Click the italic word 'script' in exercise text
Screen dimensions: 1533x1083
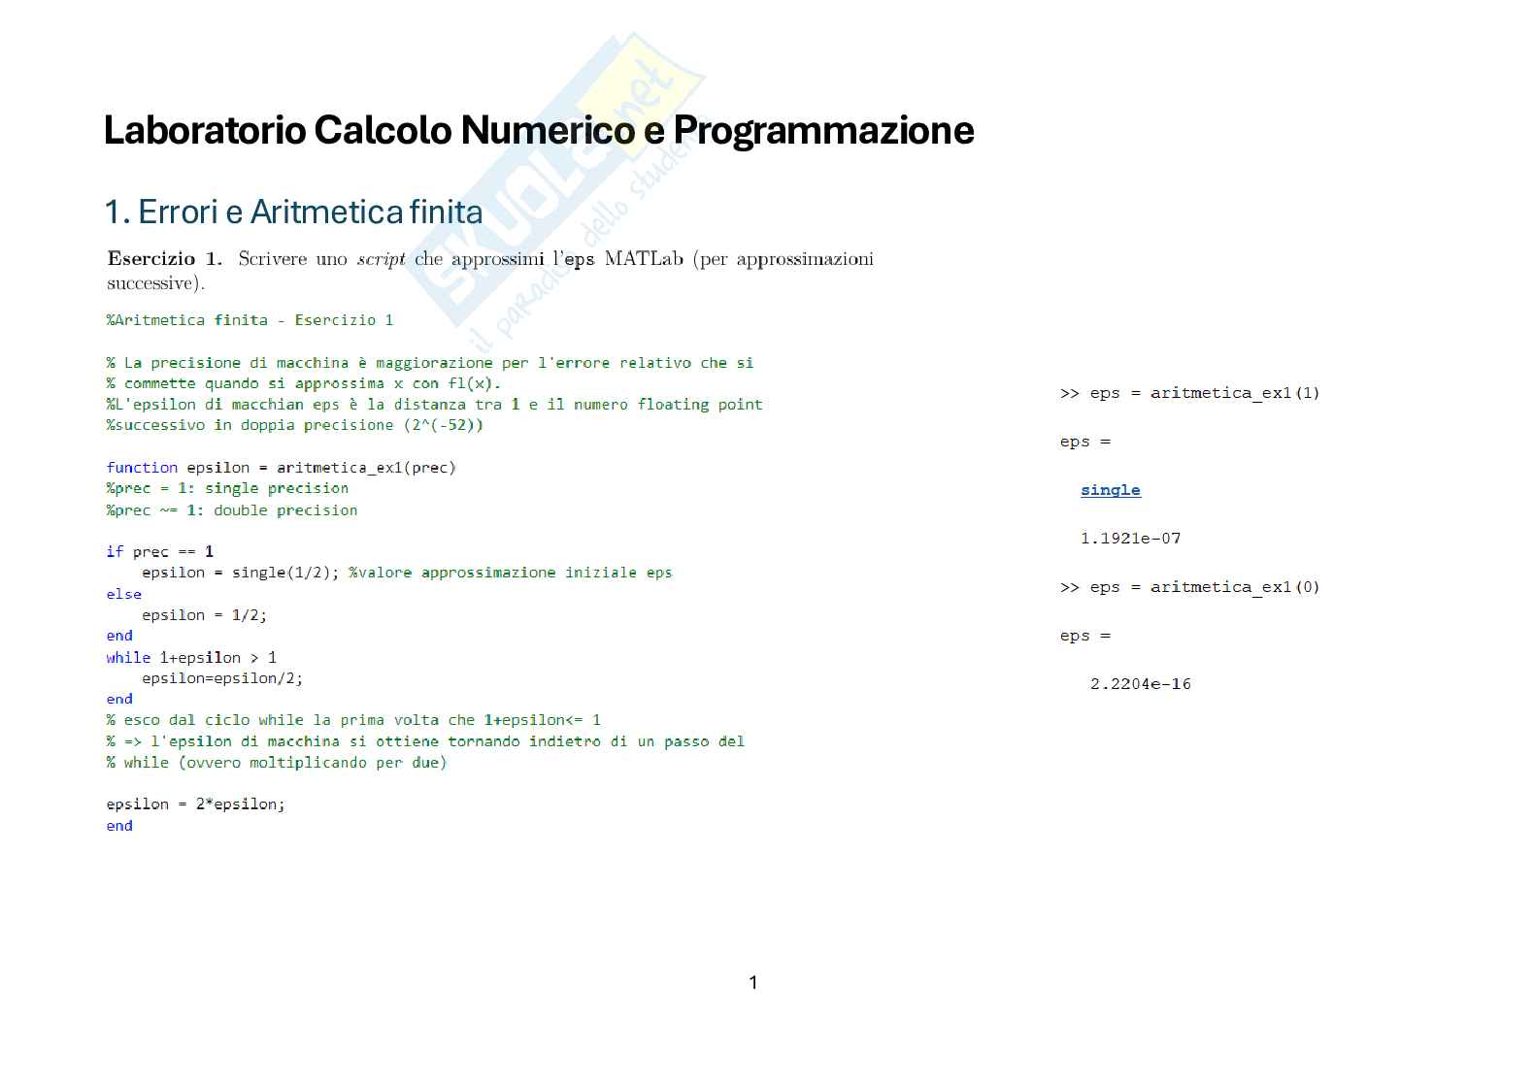(381, 259)
